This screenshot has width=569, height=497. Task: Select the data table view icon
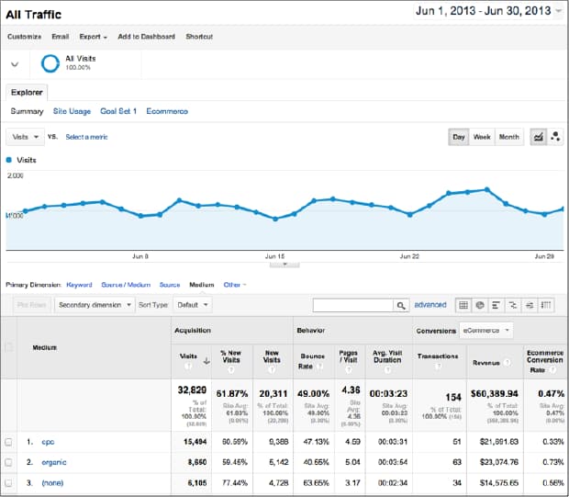click(x=463, y=305)
